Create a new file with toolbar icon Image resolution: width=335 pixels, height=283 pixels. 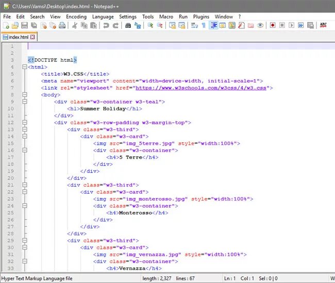(x=6, y=25)
